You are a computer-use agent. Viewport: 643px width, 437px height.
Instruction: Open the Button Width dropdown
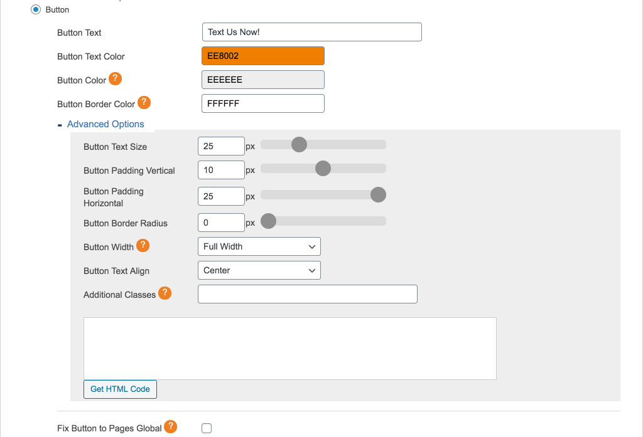(259, 246)
